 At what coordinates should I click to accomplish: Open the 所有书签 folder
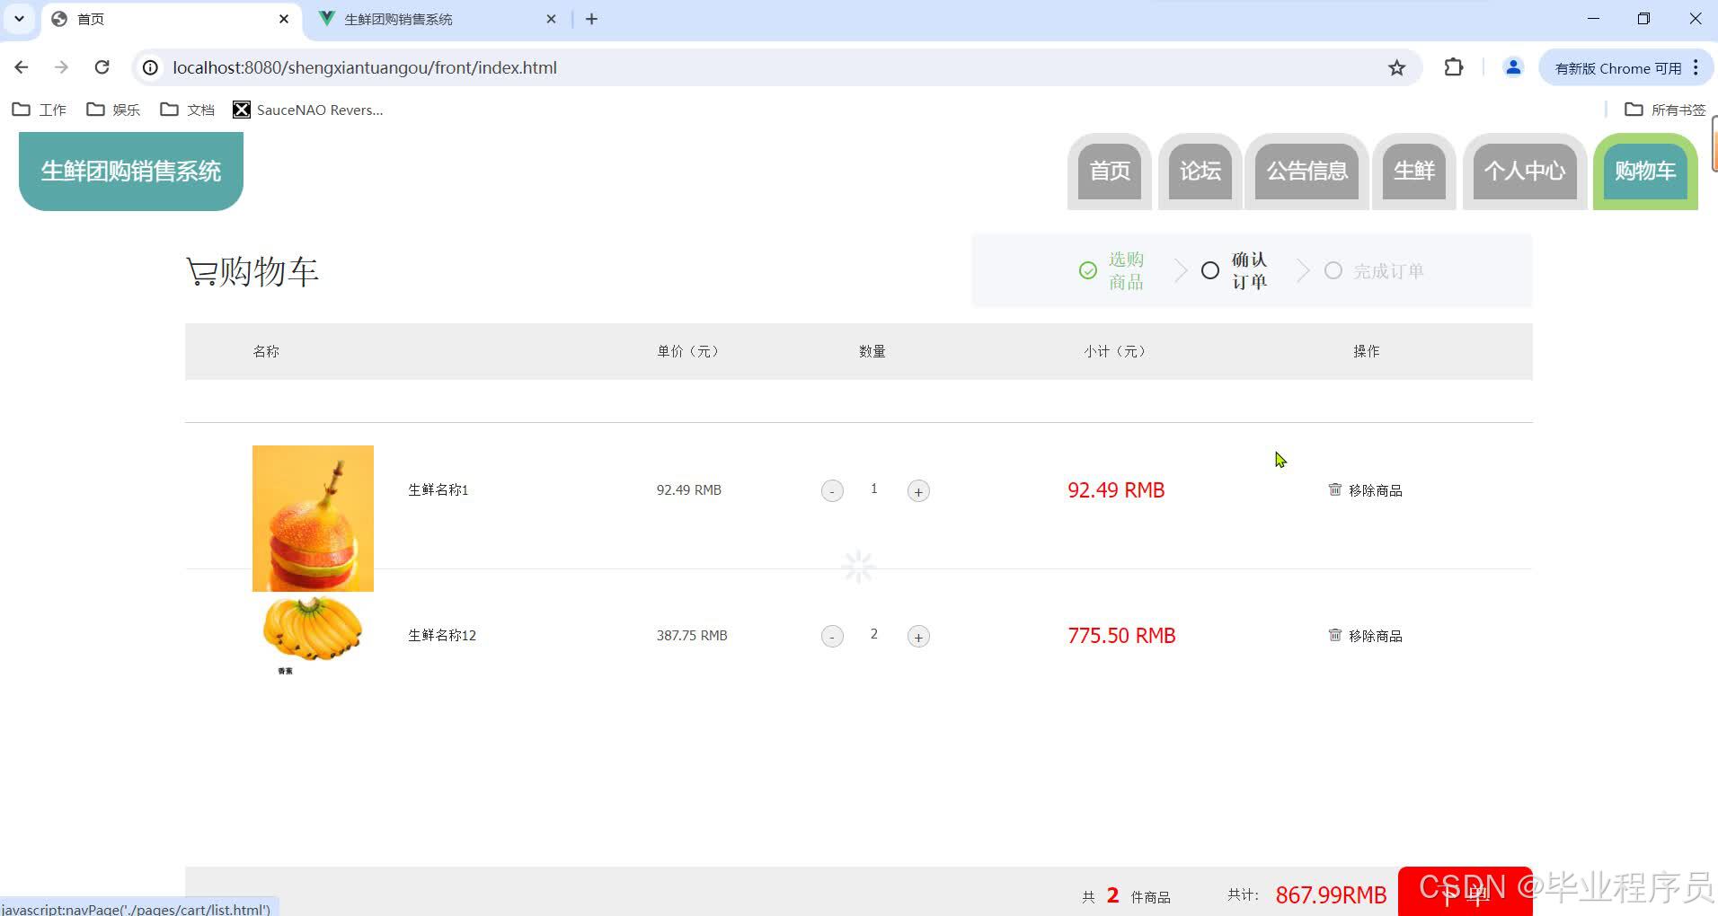1665,110
